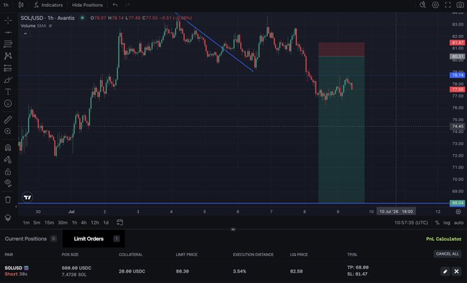Open the Limit Orders tab

click(94, 238)
